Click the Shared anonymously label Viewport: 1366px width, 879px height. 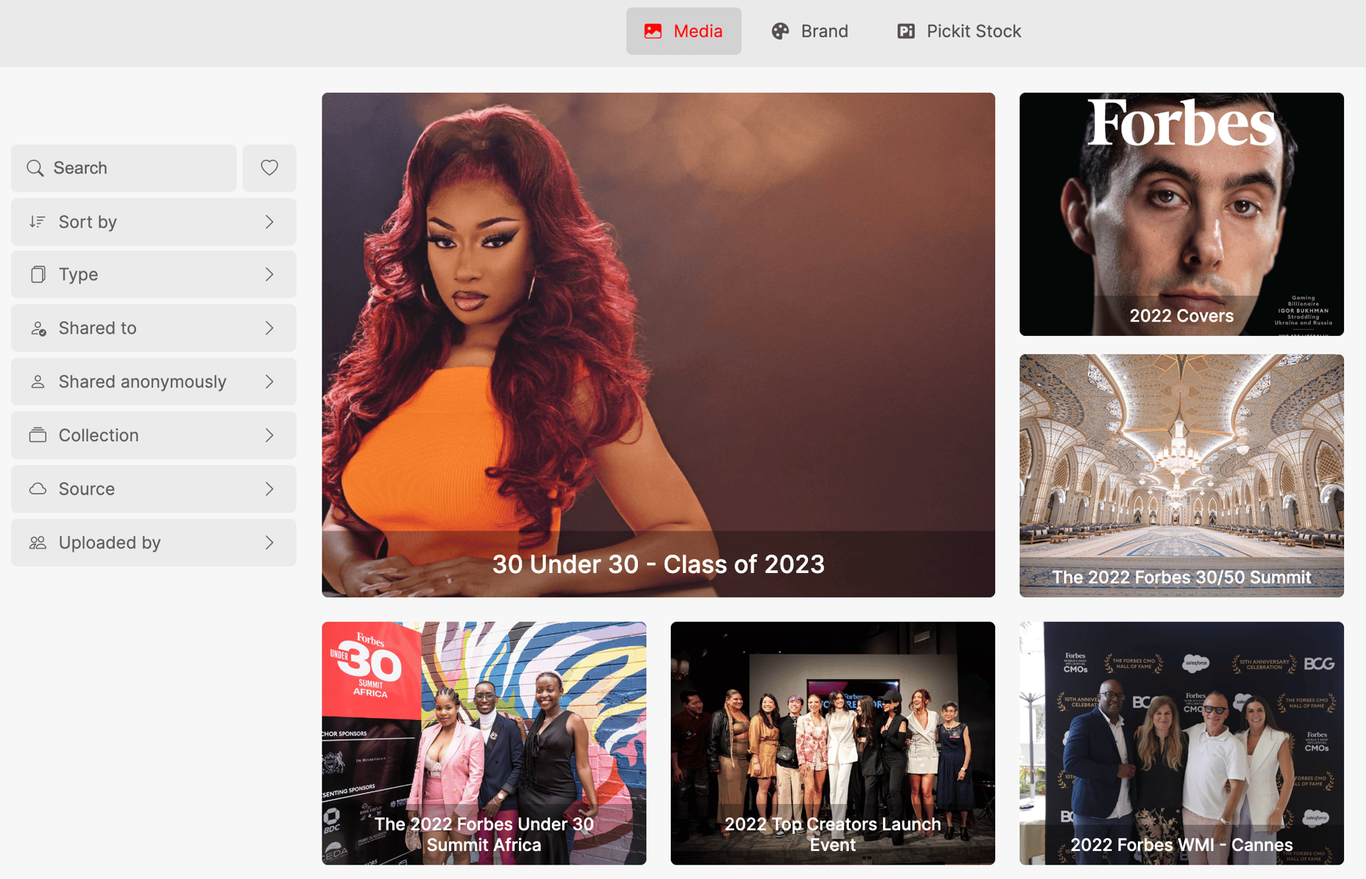point(142,382)
